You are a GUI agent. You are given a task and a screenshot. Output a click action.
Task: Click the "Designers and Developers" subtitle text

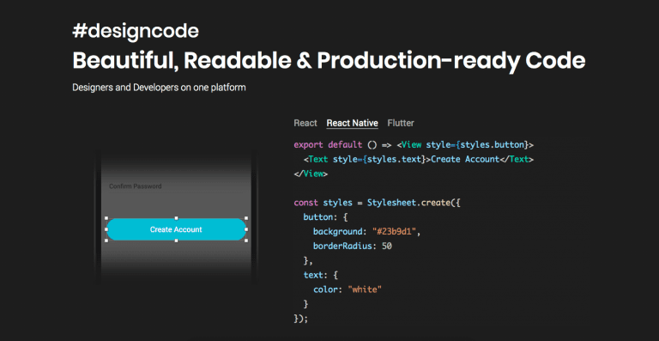click(x=124, y=88)
